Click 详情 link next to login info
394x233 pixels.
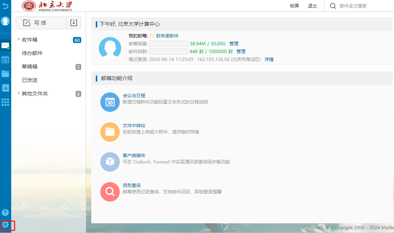(x=269, y=59)
